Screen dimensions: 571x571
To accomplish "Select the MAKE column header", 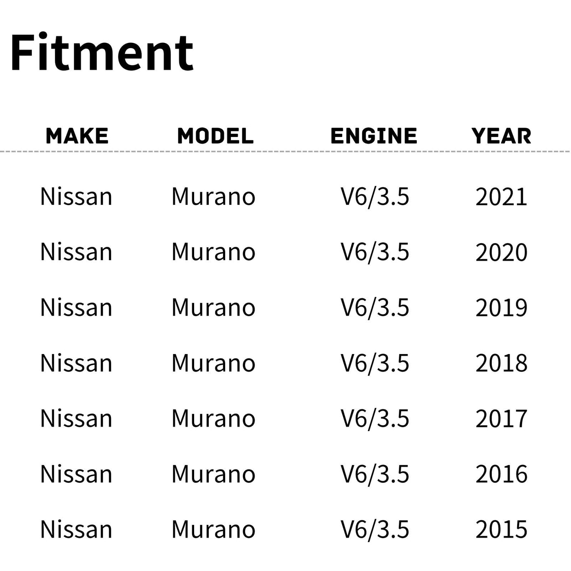I will click(77, 136).
